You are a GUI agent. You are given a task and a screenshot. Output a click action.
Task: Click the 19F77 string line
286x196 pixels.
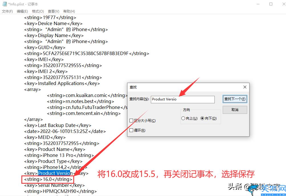pos(50,17)
